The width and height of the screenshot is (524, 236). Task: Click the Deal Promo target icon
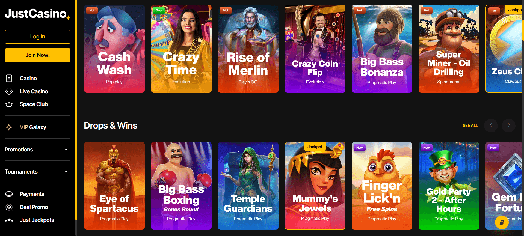tap(9, 207)
